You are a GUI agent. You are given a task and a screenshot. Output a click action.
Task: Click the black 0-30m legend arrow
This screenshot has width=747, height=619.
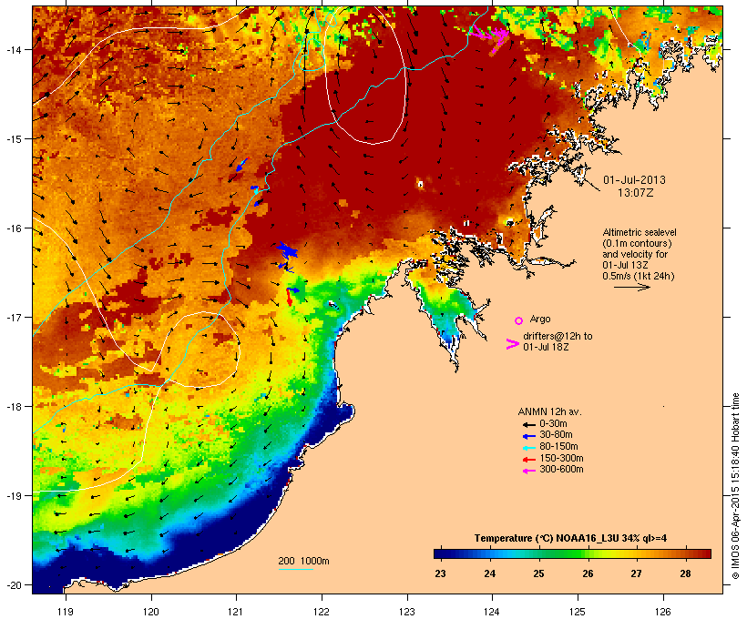(x=528, y=424)
